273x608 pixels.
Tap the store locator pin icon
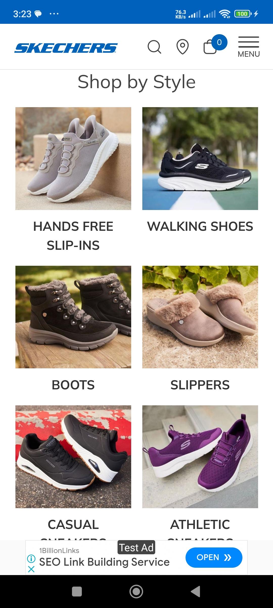[x=183, y=47]
